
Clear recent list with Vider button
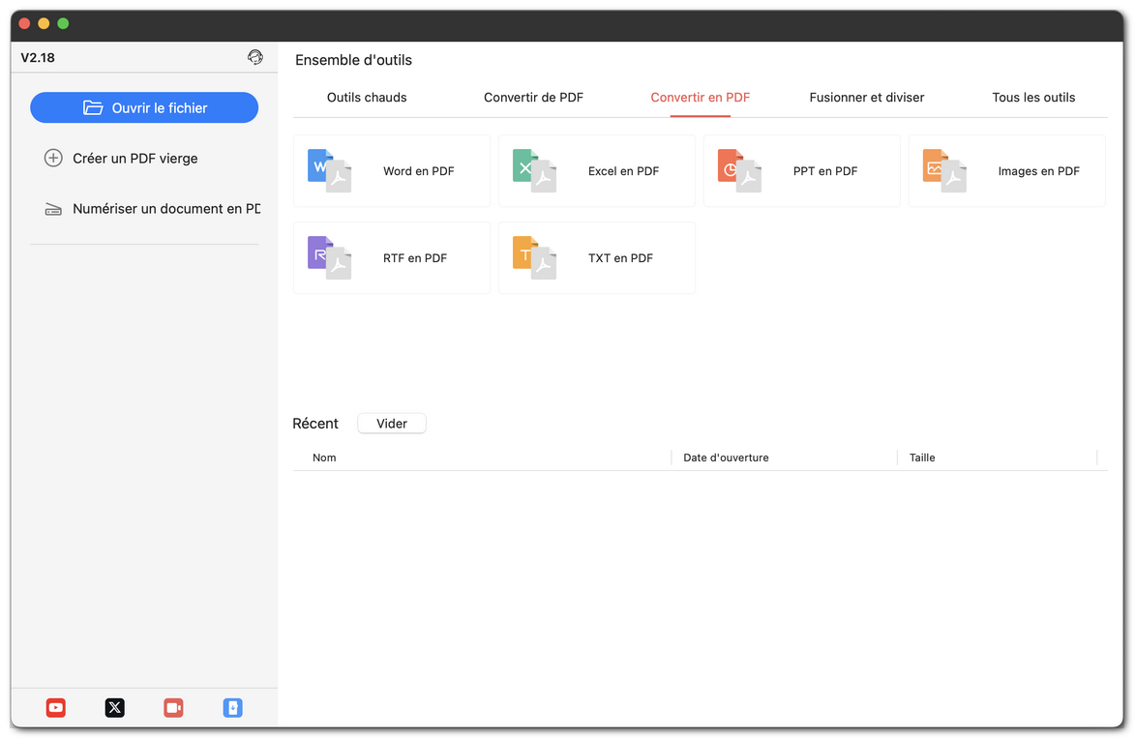pos(392,424)
